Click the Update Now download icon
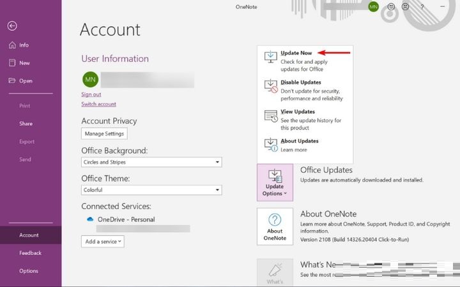Image resolution: width=460 pixels, height=287 pixels. [270, 57]
